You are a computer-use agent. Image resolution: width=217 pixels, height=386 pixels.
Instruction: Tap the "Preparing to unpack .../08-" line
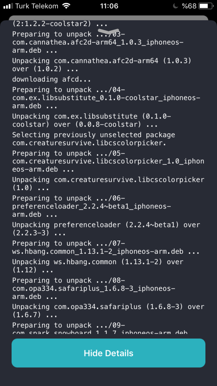tap(69, 280)
